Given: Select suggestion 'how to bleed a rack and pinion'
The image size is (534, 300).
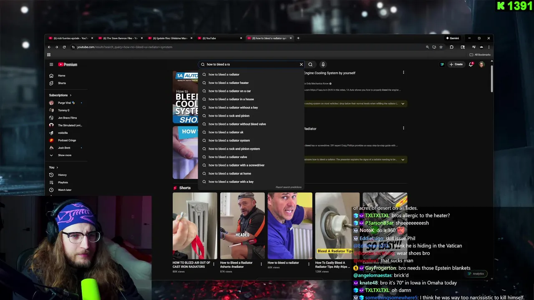Looking at the screenshot, I should pyautogui.click(x=252, y=116).
